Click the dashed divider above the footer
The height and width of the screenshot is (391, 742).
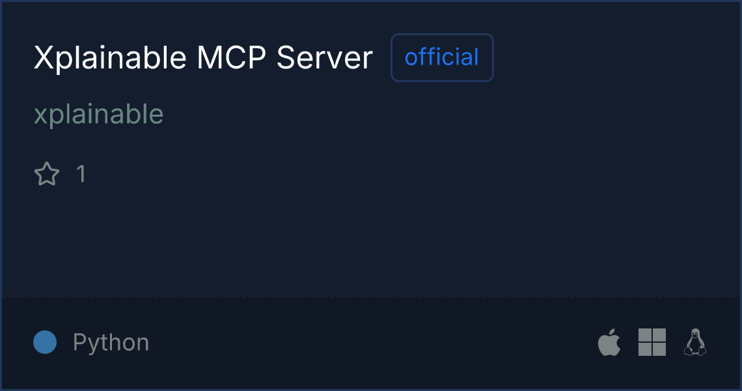point(370,297)
